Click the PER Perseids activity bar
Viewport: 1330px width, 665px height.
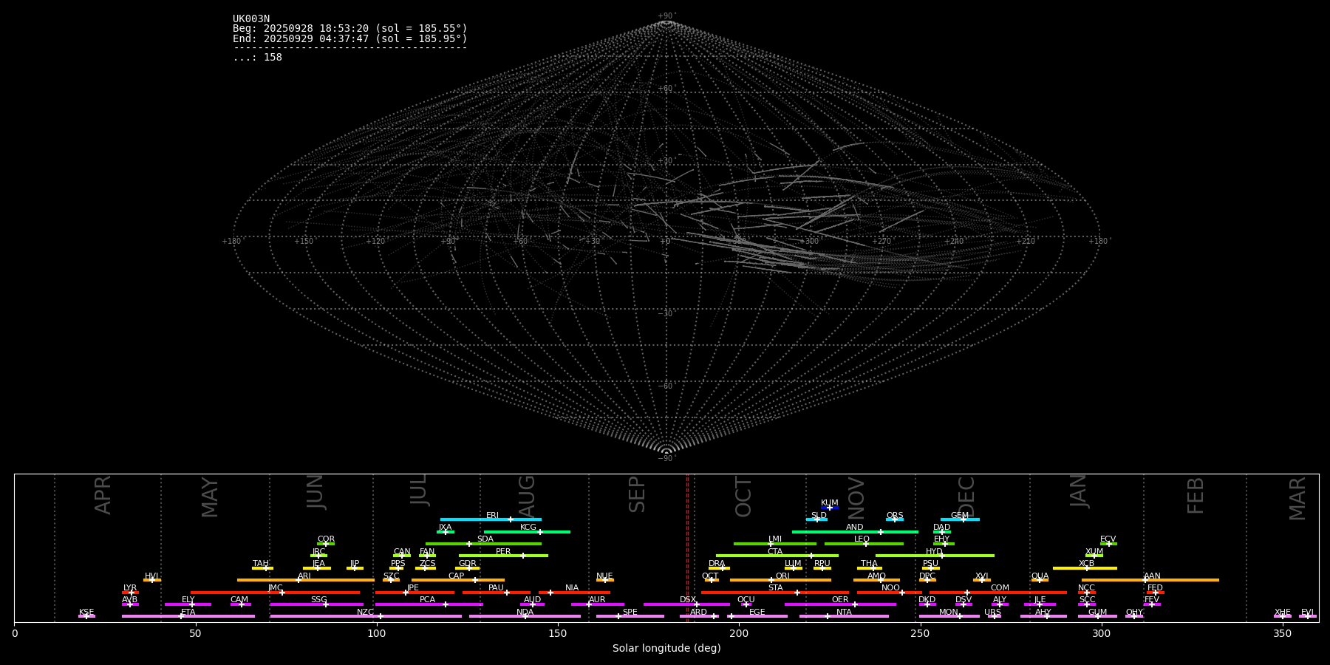(x=503, y=556)
